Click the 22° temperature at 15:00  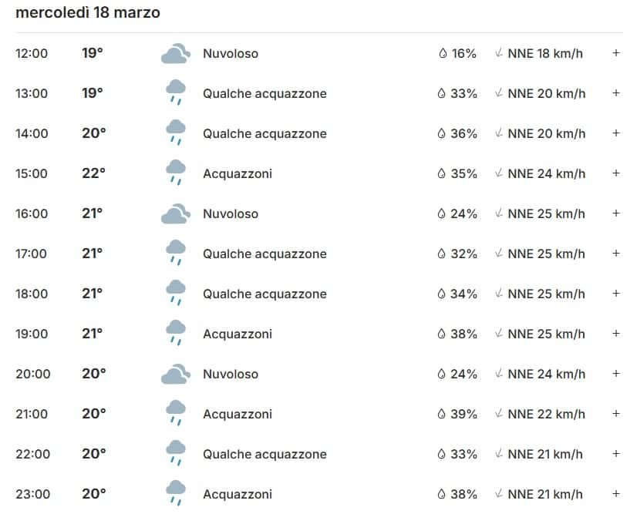pos(93,173)
